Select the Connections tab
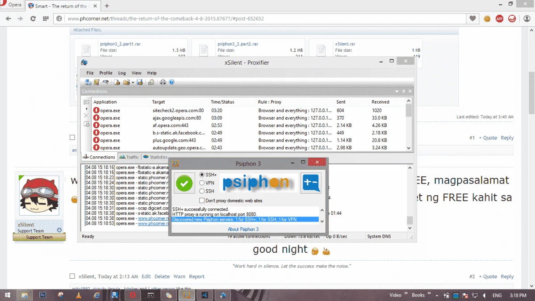The width and height of the screenshot is (535, 301). pos(99,157)
